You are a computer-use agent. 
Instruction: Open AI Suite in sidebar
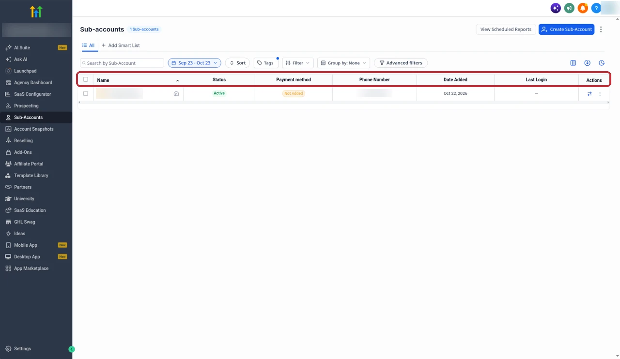pyautogui.click(x=22, y=48)
